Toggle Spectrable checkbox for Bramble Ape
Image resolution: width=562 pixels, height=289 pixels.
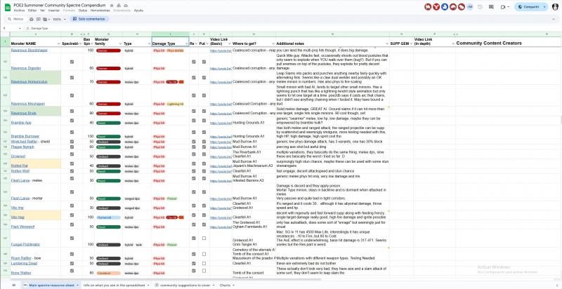tap(72, 121)
